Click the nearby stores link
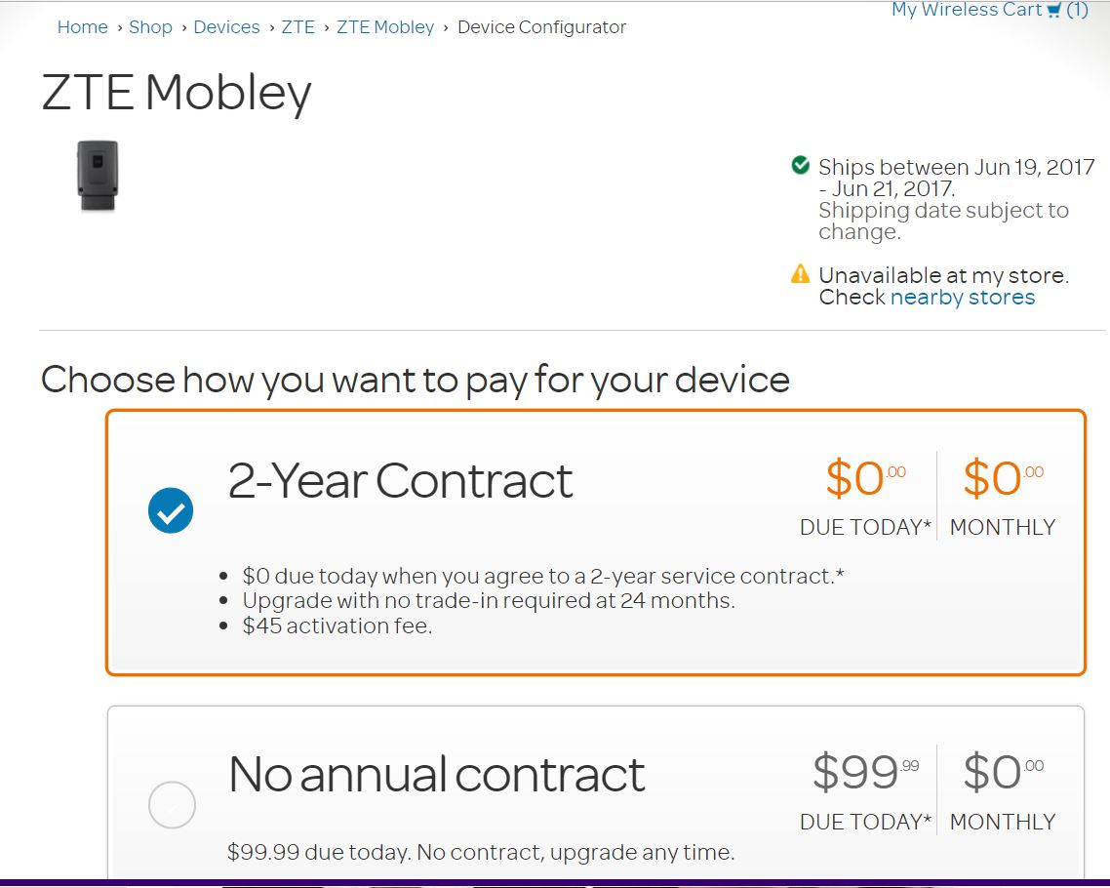The image size is (1110, 888). pyautogui.click(x=962, y=297)
